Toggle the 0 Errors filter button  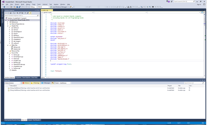coord(26,83)
